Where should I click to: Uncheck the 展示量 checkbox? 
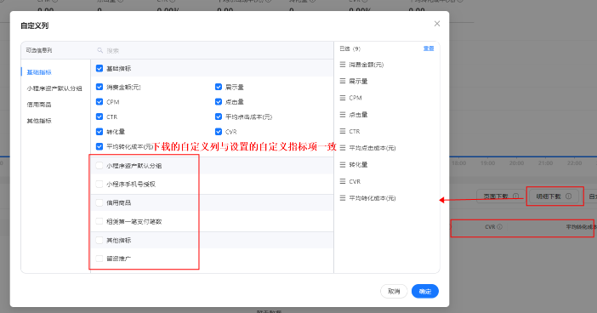pyautogui.click(x=219, y=87)
